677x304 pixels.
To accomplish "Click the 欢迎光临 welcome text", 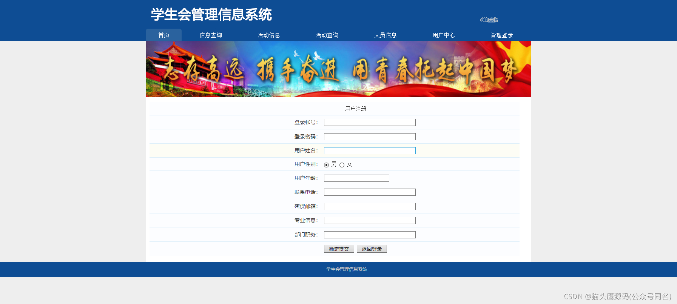I will (x=489, y=20).
